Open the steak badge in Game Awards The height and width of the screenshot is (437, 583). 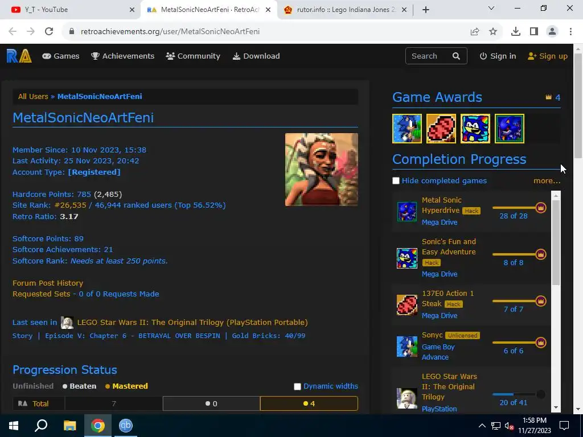coord(441,129)
